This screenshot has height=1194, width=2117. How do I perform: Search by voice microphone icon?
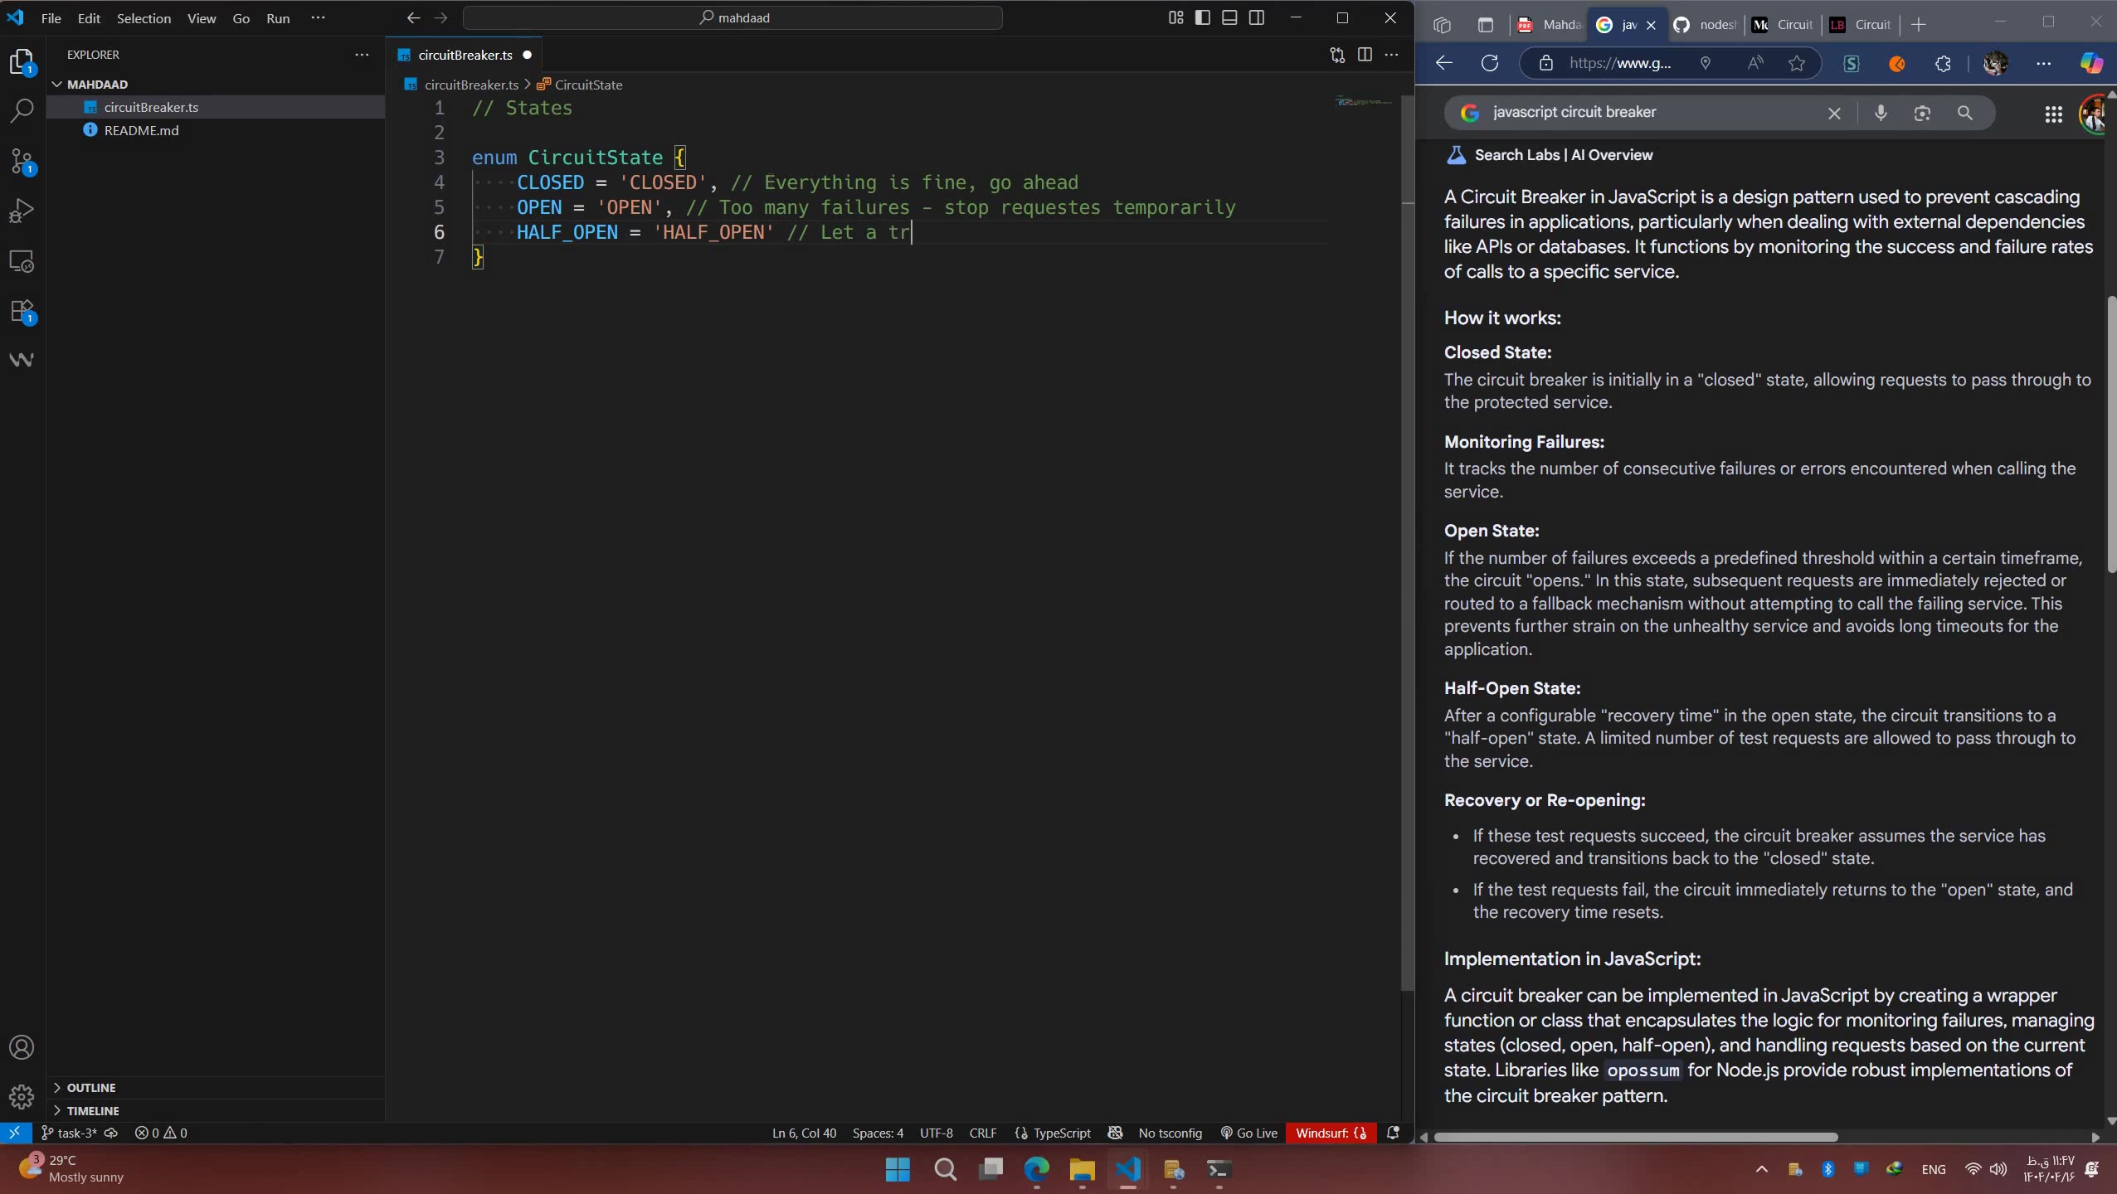1881,113
